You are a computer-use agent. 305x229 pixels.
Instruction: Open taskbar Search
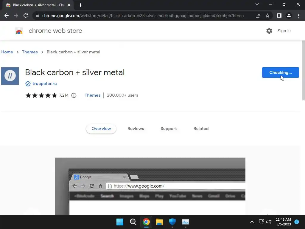[133, 222]
